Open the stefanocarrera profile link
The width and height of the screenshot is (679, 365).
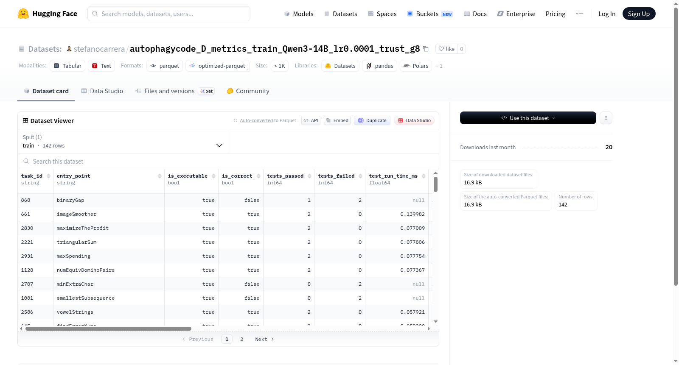point(99,49)
